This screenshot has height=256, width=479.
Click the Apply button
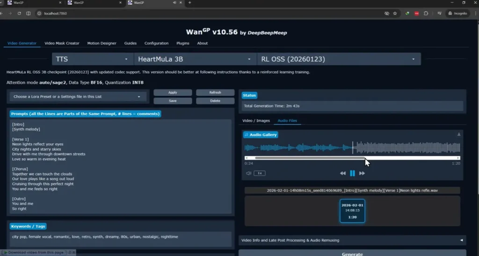(173, 93)
